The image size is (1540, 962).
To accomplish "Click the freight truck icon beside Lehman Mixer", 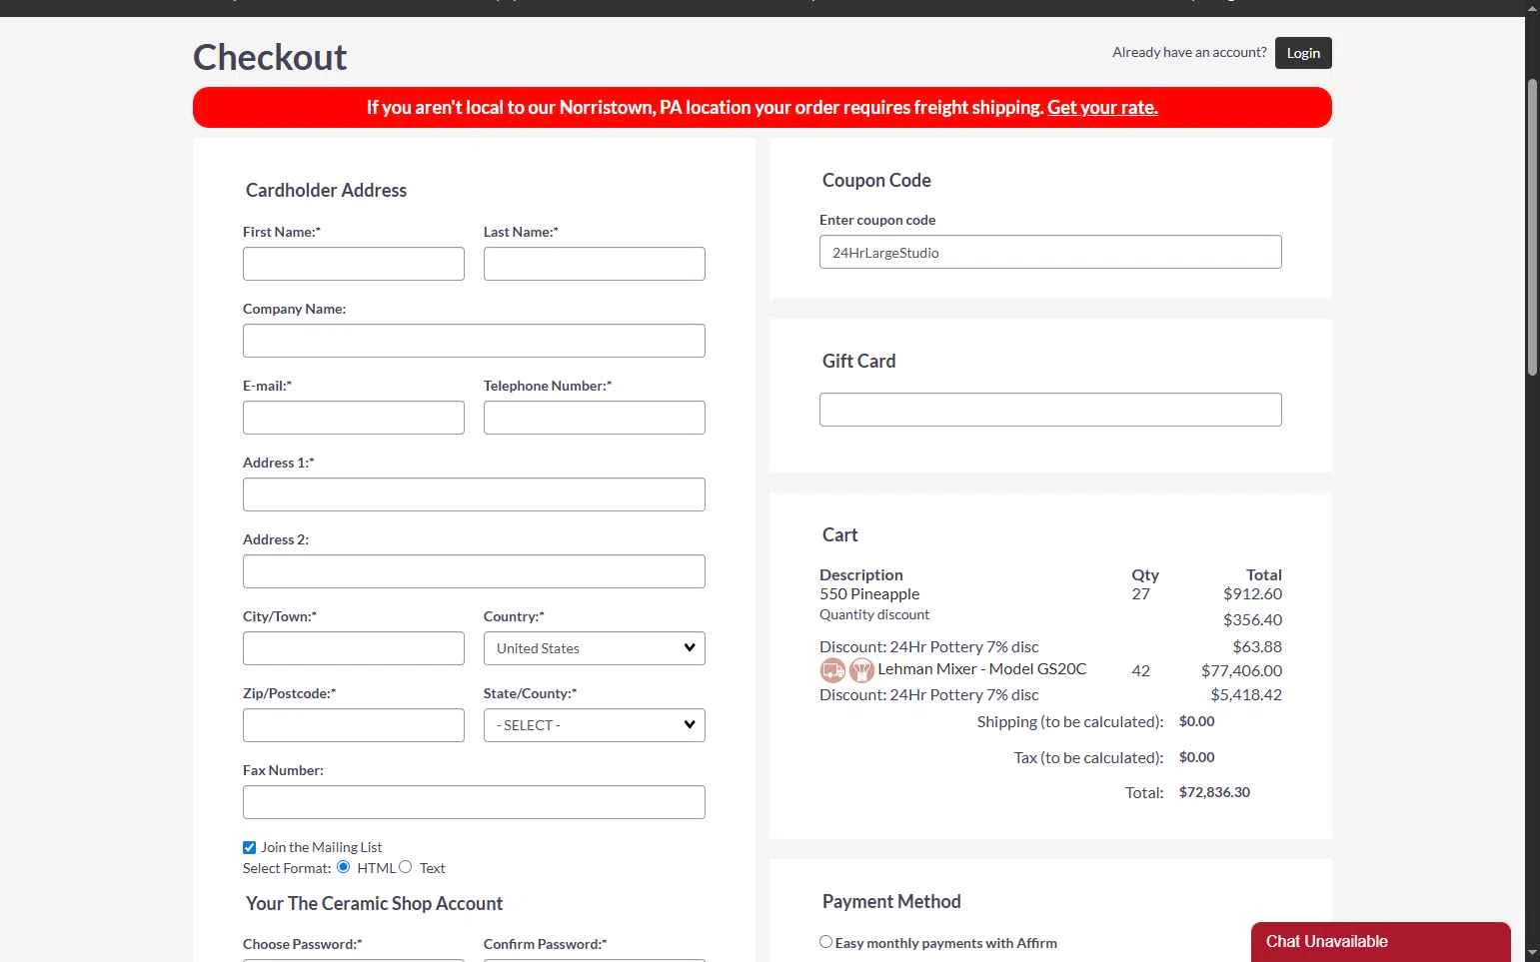I will 832,670.
